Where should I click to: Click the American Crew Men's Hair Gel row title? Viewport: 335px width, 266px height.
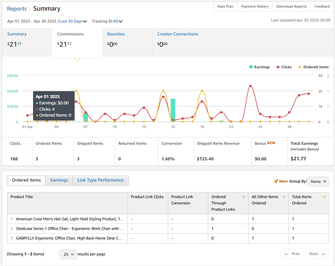click(70, 219)
